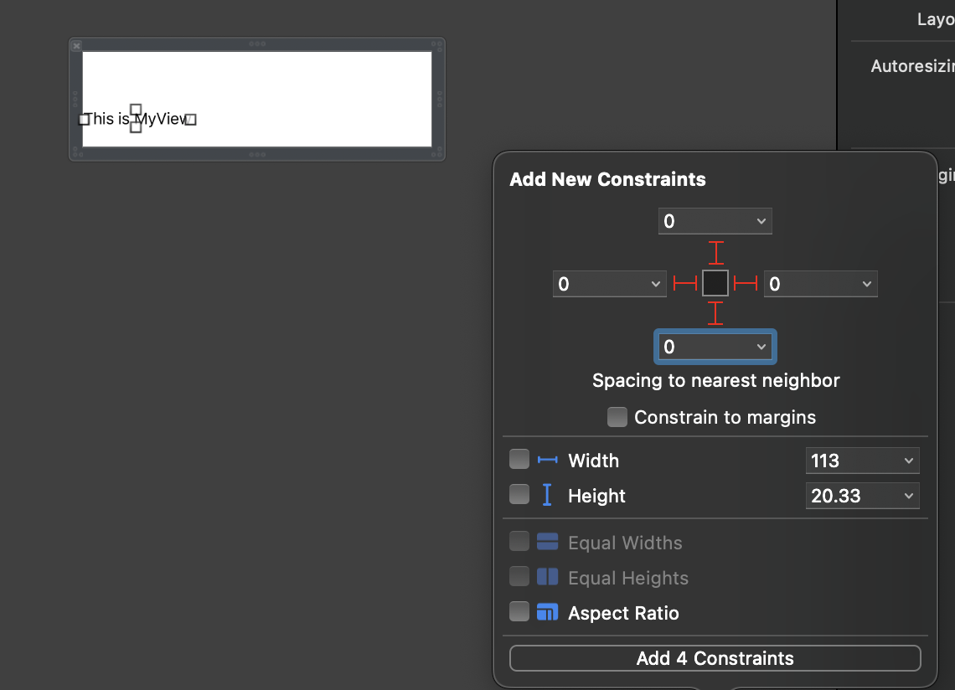This screenshot has width=955, height=690.
Task: Click the Aspect Ratio label text
Action: click(x=623, y=613)
